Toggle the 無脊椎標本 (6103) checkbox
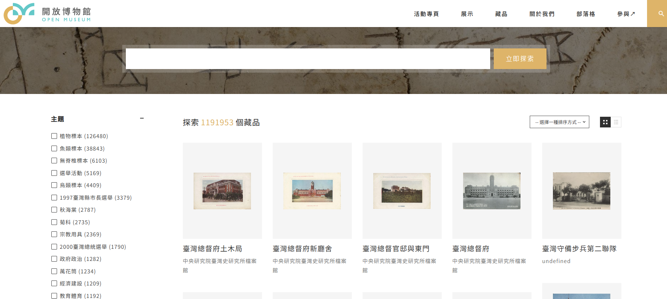The height and width of the screenshot is (299, 667). [x=54, y=161]
